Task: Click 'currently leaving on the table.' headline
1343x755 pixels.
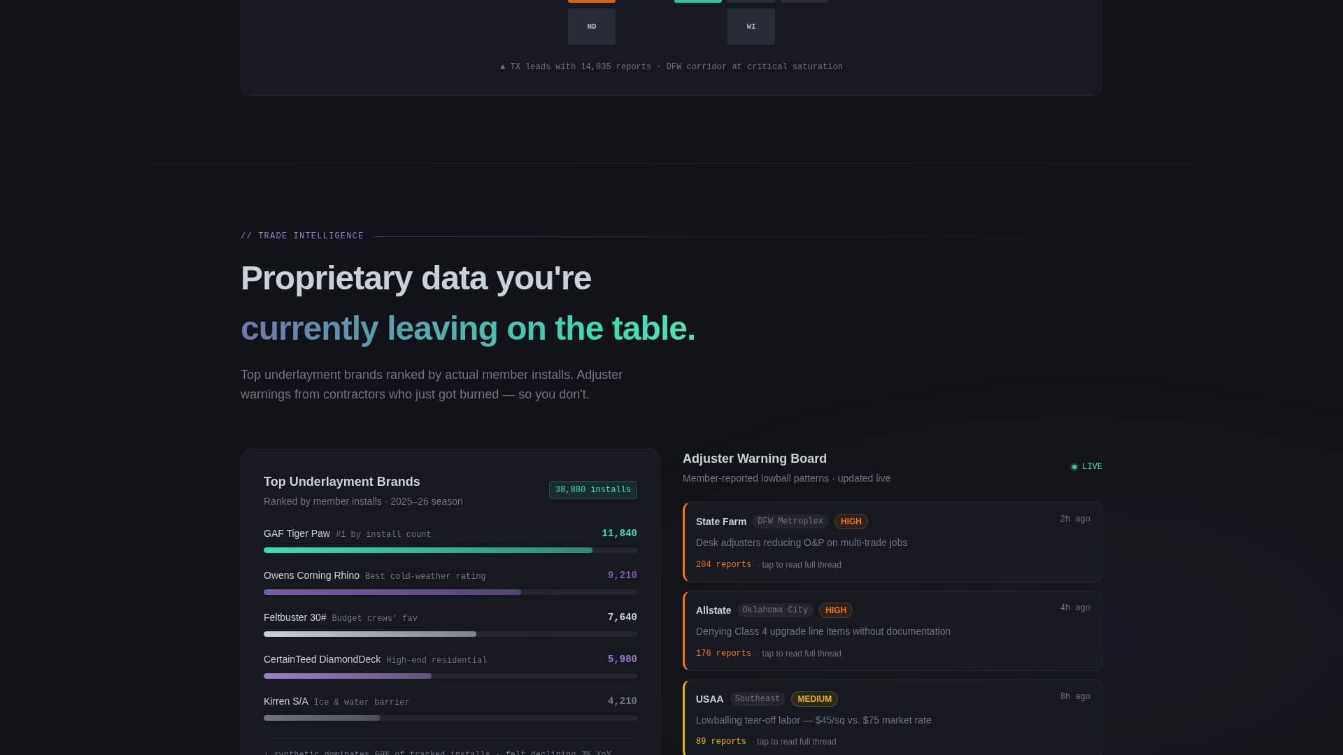Action: pyautogui.click(x=468, y=329)
